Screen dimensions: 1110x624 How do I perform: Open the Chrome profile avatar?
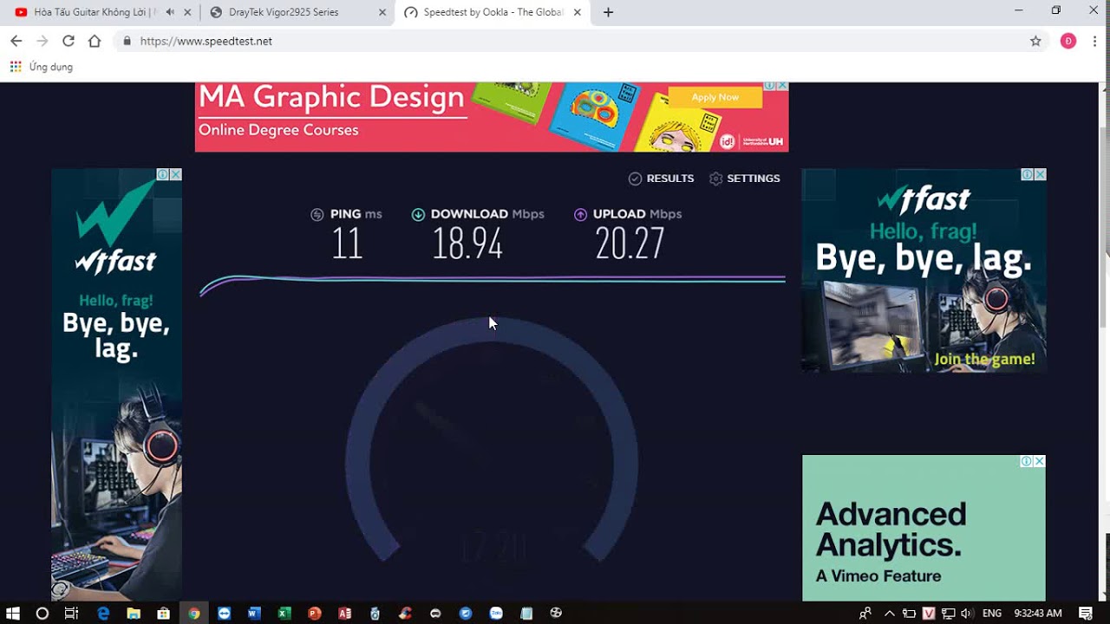pos(1068,41)
